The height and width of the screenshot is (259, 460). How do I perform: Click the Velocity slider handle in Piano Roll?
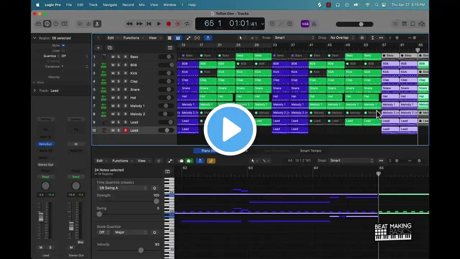[x=141, y=250]
